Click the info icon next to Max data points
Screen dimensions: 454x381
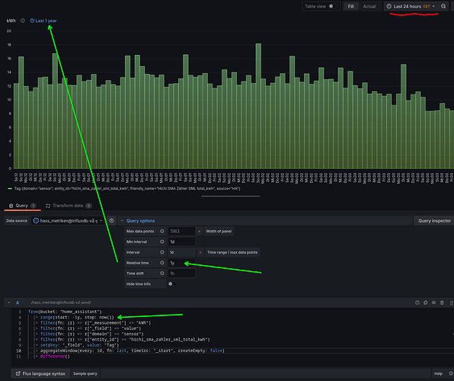pos(162,231)
